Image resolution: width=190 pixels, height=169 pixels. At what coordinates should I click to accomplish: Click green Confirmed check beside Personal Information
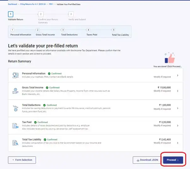(x=49, y=74)
